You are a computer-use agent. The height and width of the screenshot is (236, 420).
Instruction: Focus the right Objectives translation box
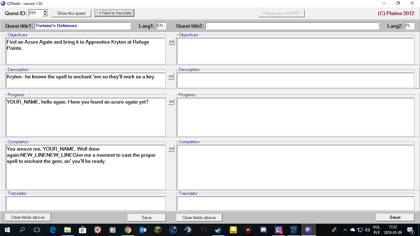pyautogui.click(x=295, y=51)
